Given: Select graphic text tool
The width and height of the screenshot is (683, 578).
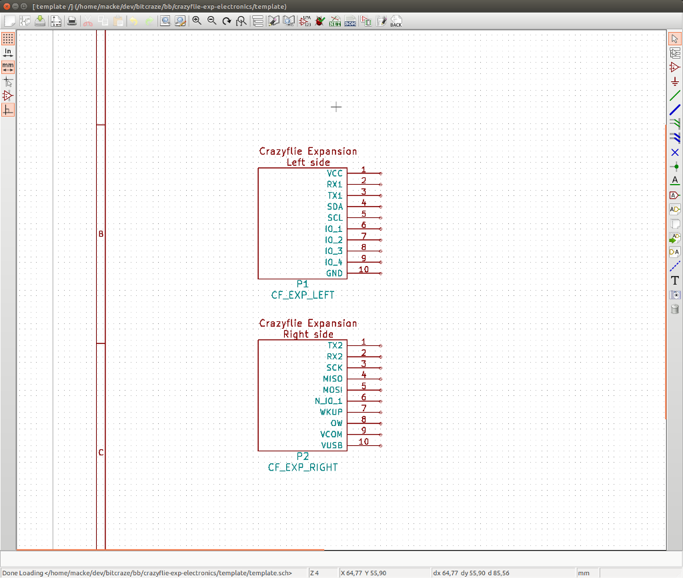Looking at the screenshot, I should click(x=675, y=281).
